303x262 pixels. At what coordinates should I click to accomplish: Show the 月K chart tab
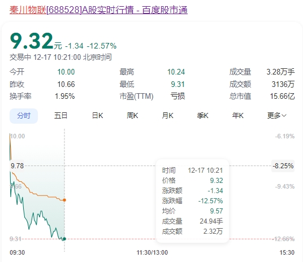click(x=167, y=116)
